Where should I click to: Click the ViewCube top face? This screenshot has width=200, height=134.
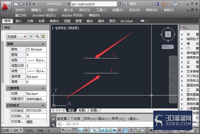(168, 34)
